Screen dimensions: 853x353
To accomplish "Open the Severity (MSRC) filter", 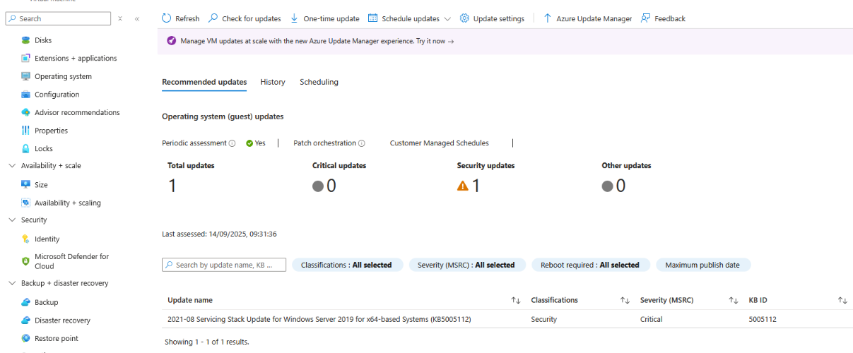I will point(466,265).
